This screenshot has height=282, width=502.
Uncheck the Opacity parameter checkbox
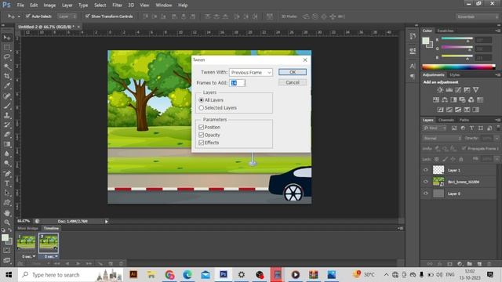point(202,135)
